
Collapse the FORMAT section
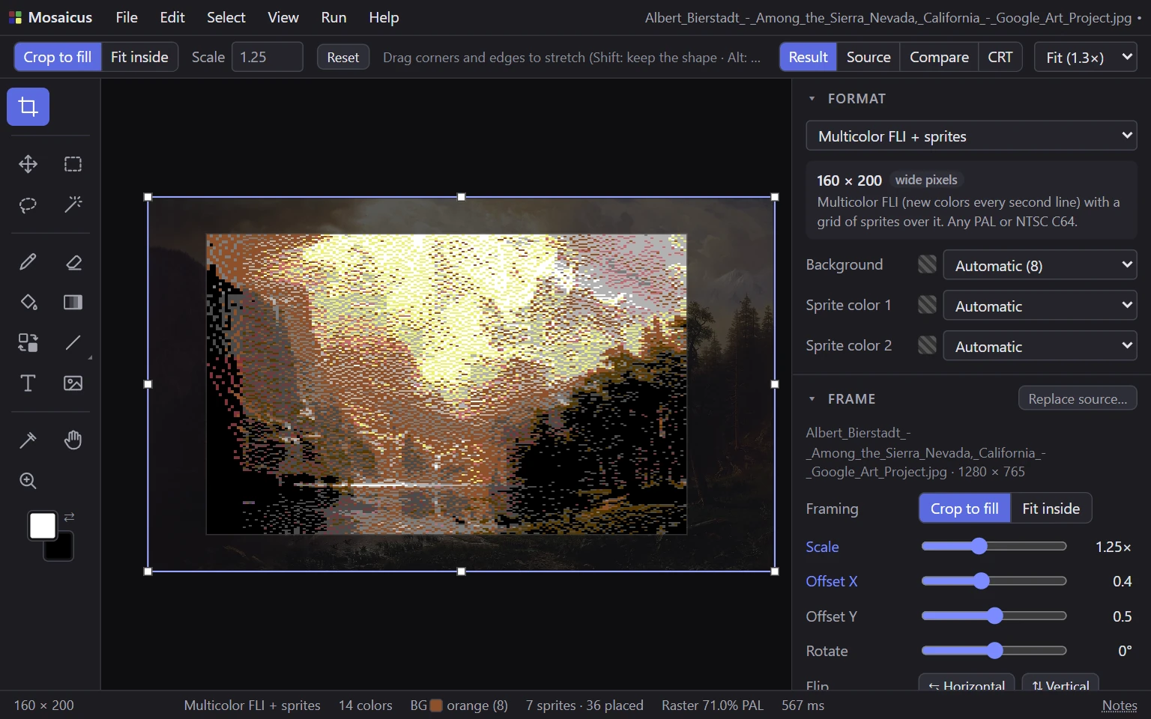tap(812, 99)
